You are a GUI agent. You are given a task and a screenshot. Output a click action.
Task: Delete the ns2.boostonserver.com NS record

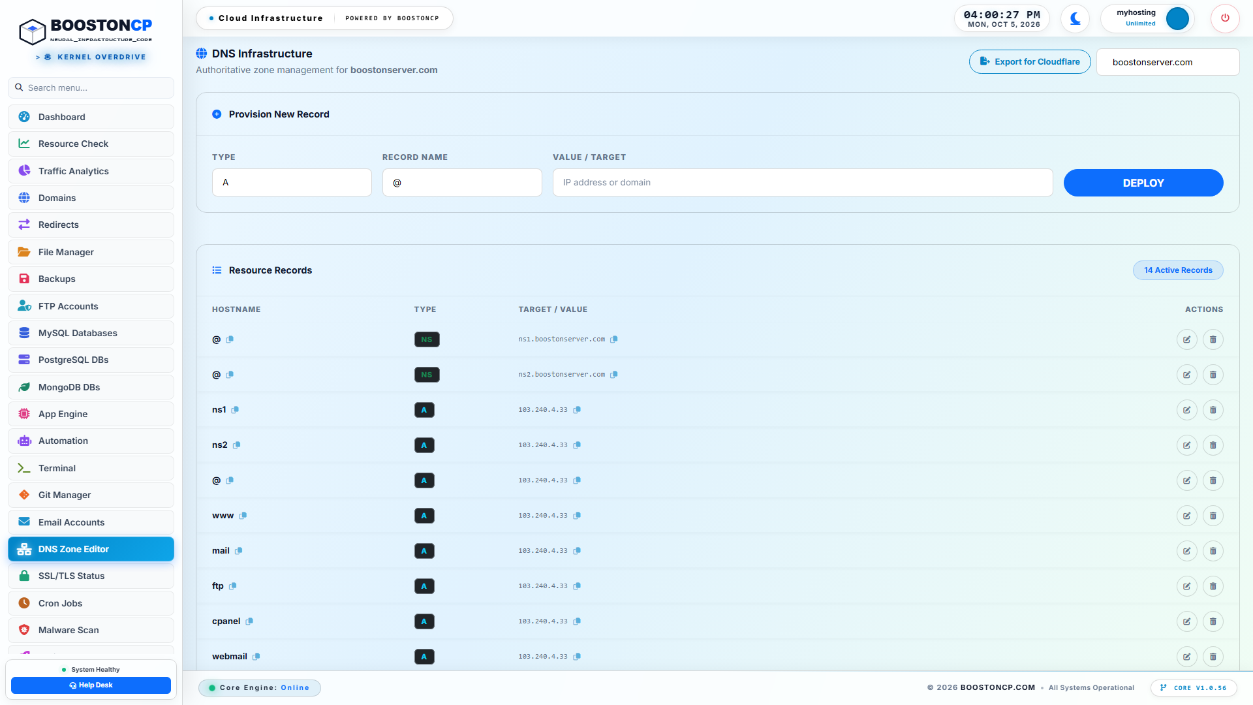click(1213, 375)
